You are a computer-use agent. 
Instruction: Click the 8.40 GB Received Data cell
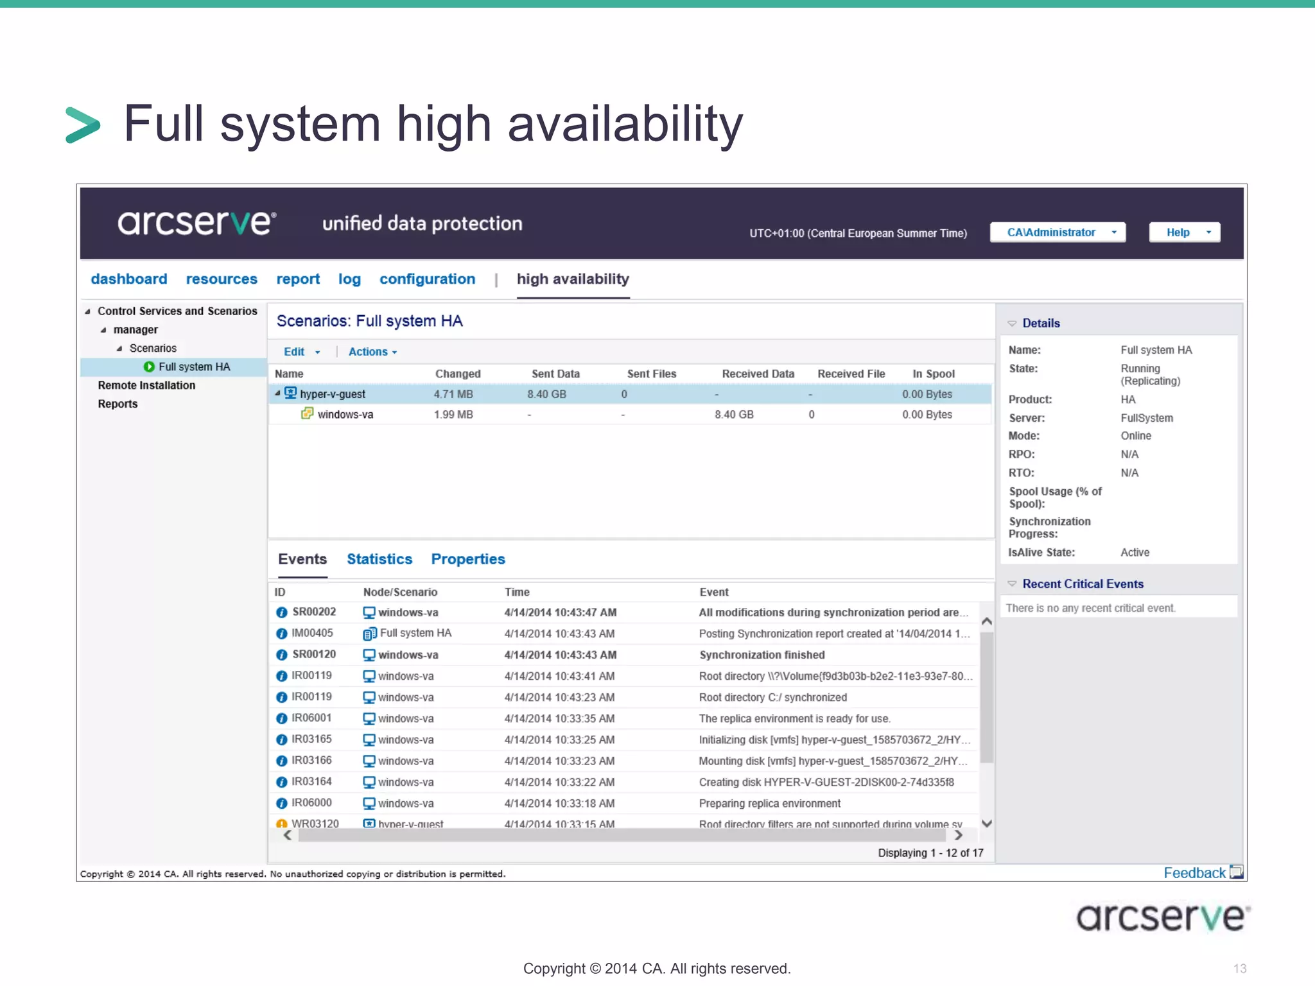tap(734, 414)
